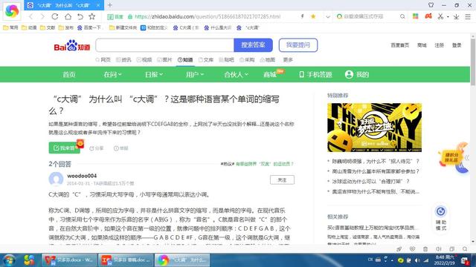This screenshot has height=267, width=476.
Task: Switch to the '贝多芬.docx' WPS taskbar window
Action: coord(69,260)
